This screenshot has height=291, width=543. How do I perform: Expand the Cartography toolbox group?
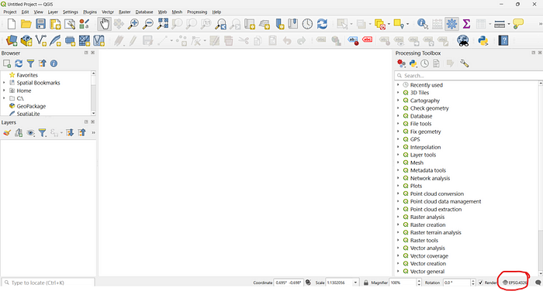click(398, 101)
